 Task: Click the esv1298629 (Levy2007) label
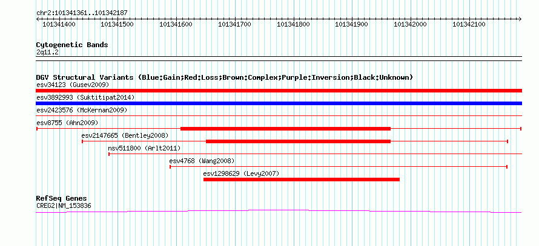(x=241, y=173)
